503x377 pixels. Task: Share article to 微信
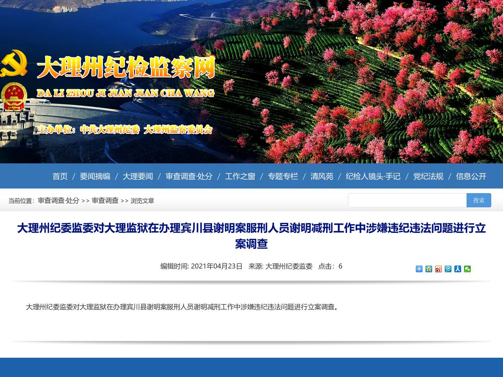coord(467,269)
